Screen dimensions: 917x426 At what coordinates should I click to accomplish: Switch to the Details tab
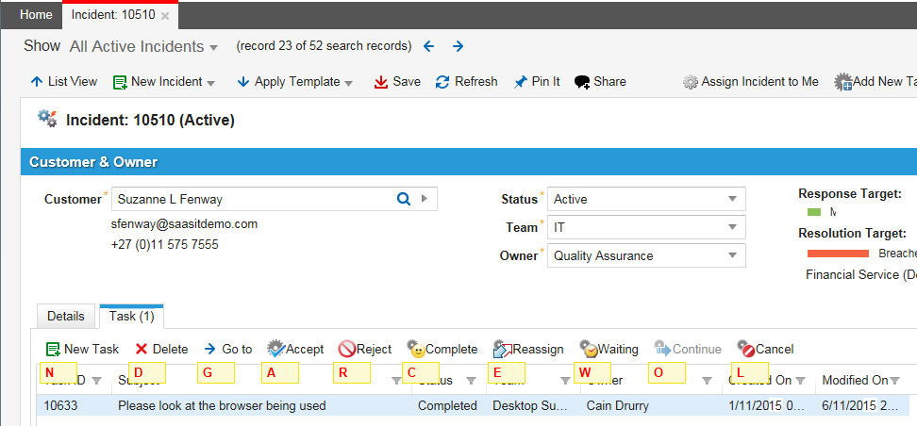click(66, 317)
